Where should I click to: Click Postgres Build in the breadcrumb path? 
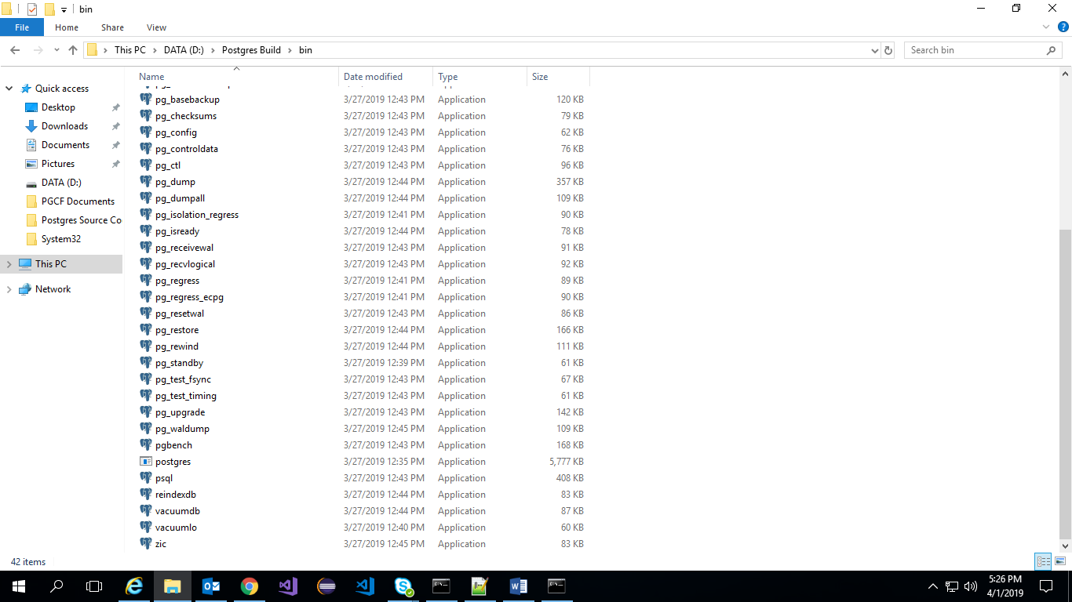point(251,50)
